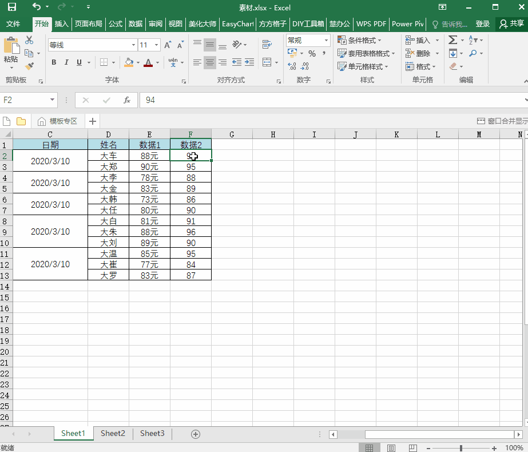Paste from clipboard icon
The width and height of the screenshot is (528, 452).
click(11, 46)
